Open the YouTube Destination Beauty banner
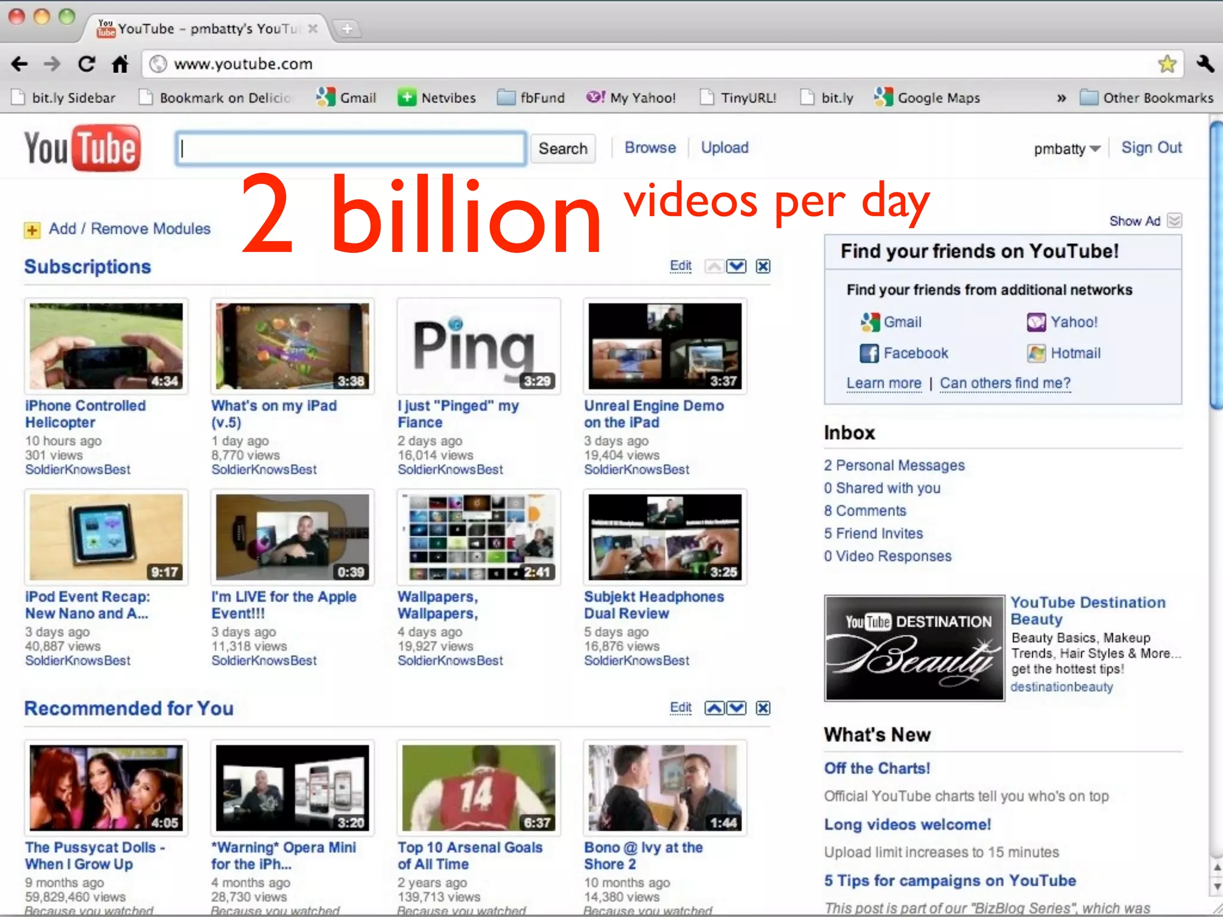This screenshot has width=1223, height=917. (x=914, y=648)
